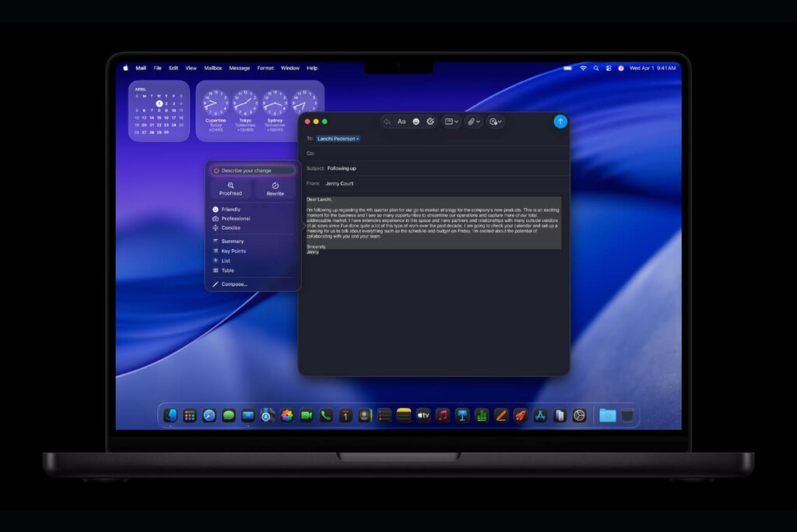Click the Proofread button
This screenshot has width=797, height=532.
[230, 189]
